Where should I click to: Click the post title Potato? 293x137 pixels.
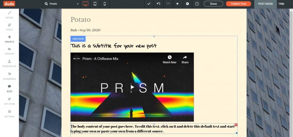[80, 20]
